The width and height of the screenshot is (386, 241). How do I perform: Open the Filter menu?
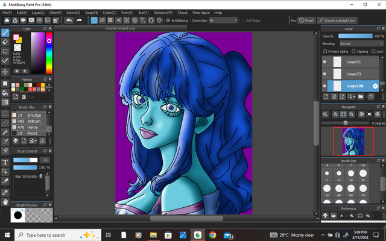[x=55, y=12]
